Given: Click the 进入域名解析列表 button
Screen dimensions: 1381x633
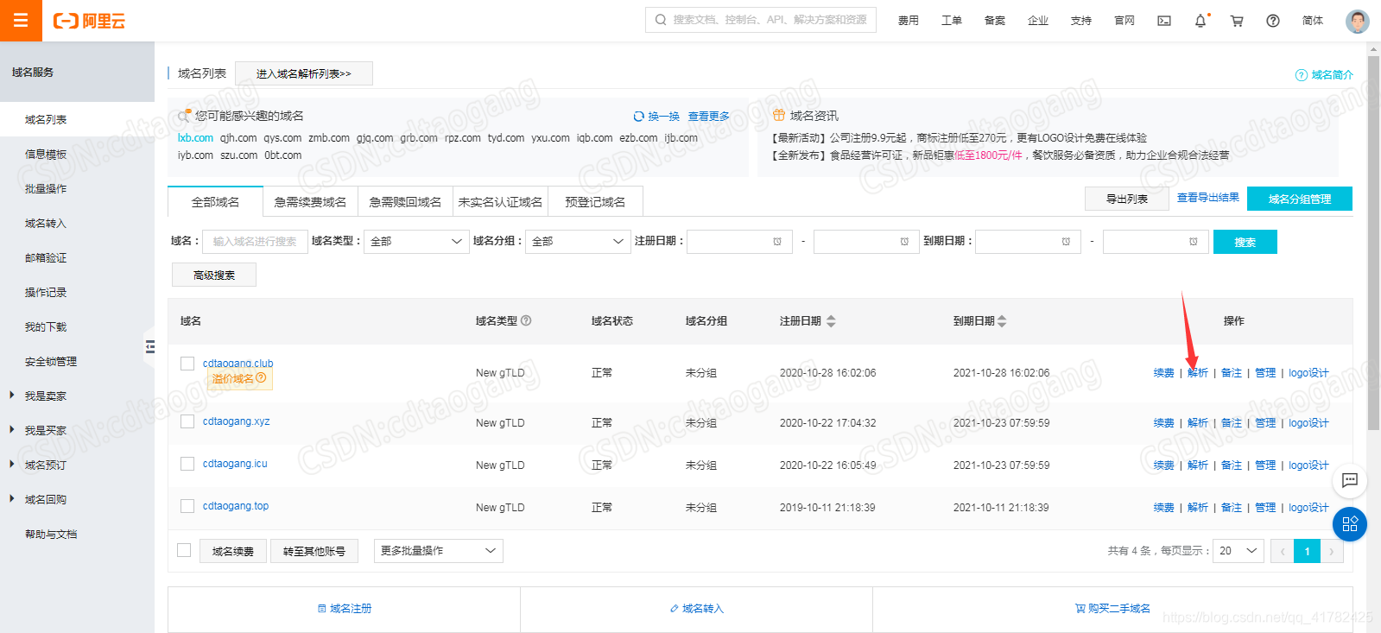Looking at the screenshot, I should pyautogui.click(x=304, y=73).
